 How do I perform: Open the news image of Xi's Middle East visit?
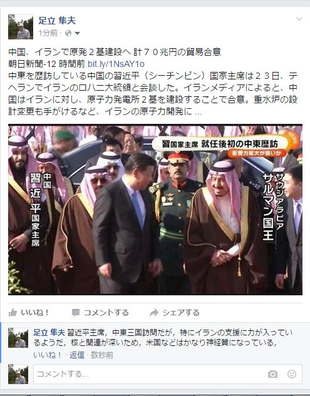coord(155,210)
